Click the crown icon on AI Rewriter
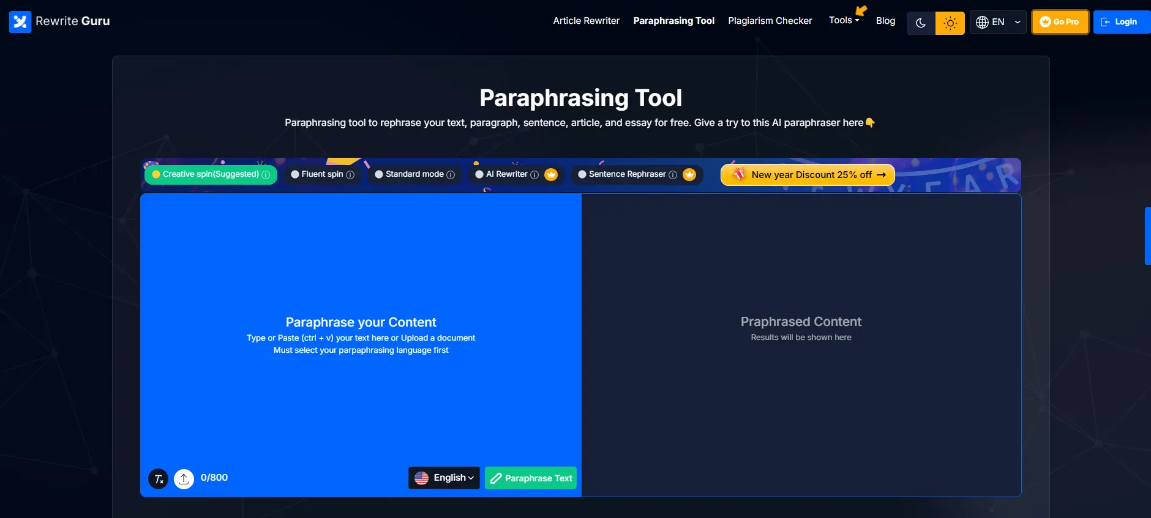 551,175
